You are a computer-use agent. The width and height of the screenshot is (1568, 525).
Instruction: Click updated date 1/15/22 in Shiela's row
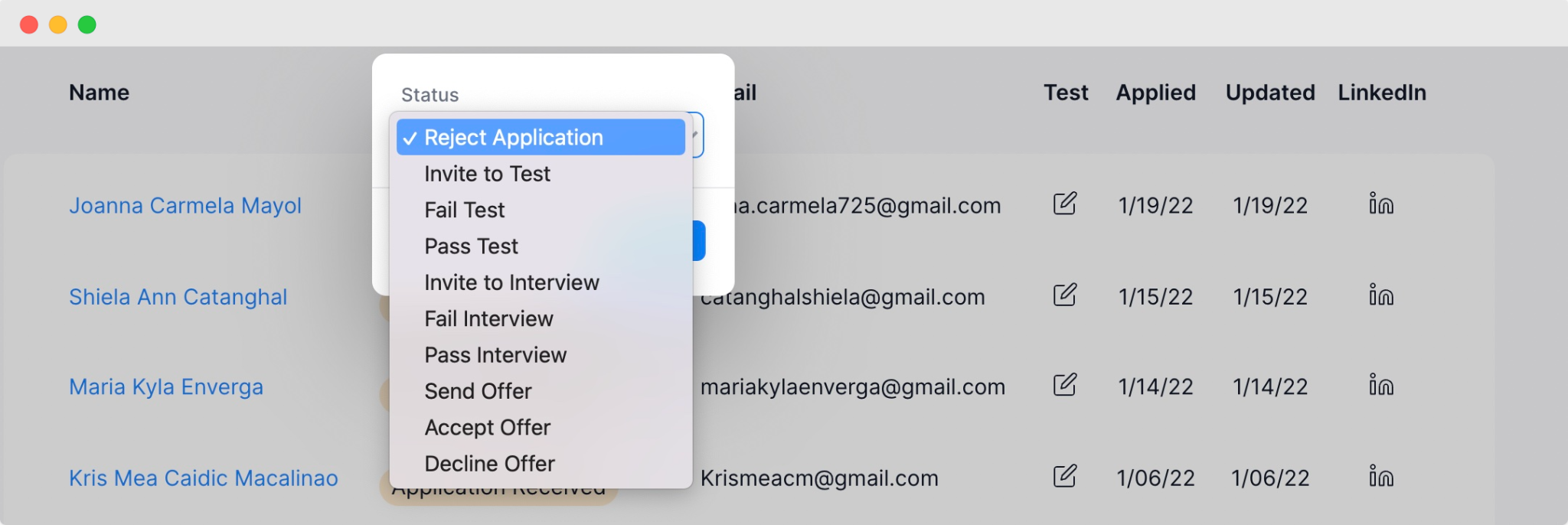point(1270,297)
